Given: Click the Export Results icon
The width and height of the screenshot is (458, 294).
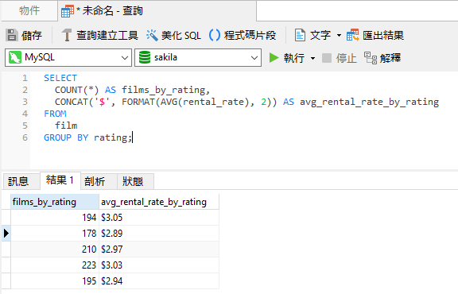Looking at the screenshot, I should coord(353,35).
